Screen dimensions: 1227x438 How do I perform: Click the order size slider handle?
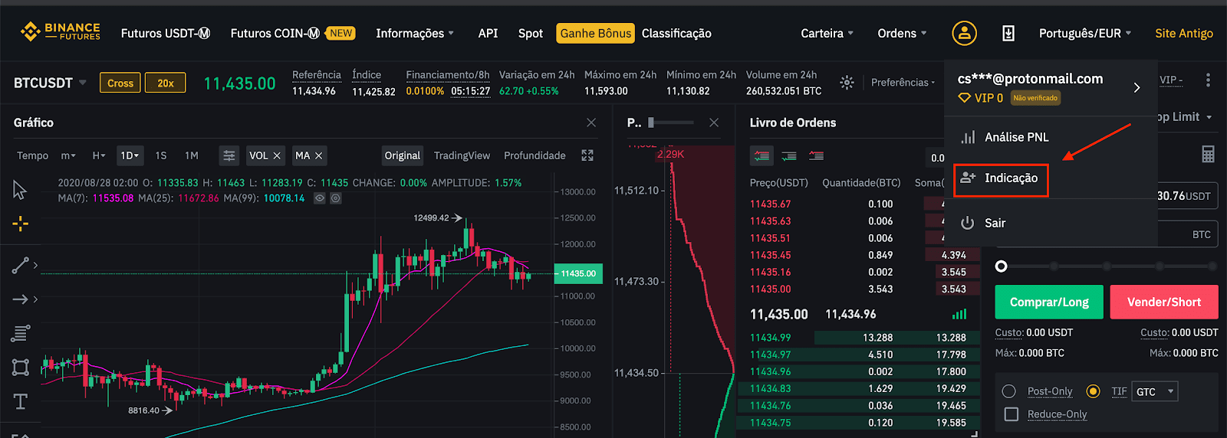tap(1001, 266)
